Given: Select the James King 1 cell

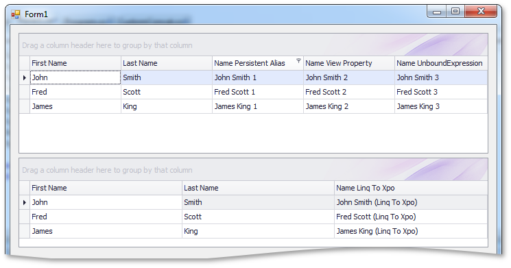Looking at the screenshot, I should tap(258, 106).
